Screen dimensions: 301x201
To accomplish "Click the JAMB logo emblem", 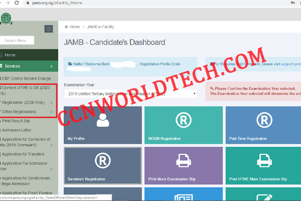I will [6, 19].
